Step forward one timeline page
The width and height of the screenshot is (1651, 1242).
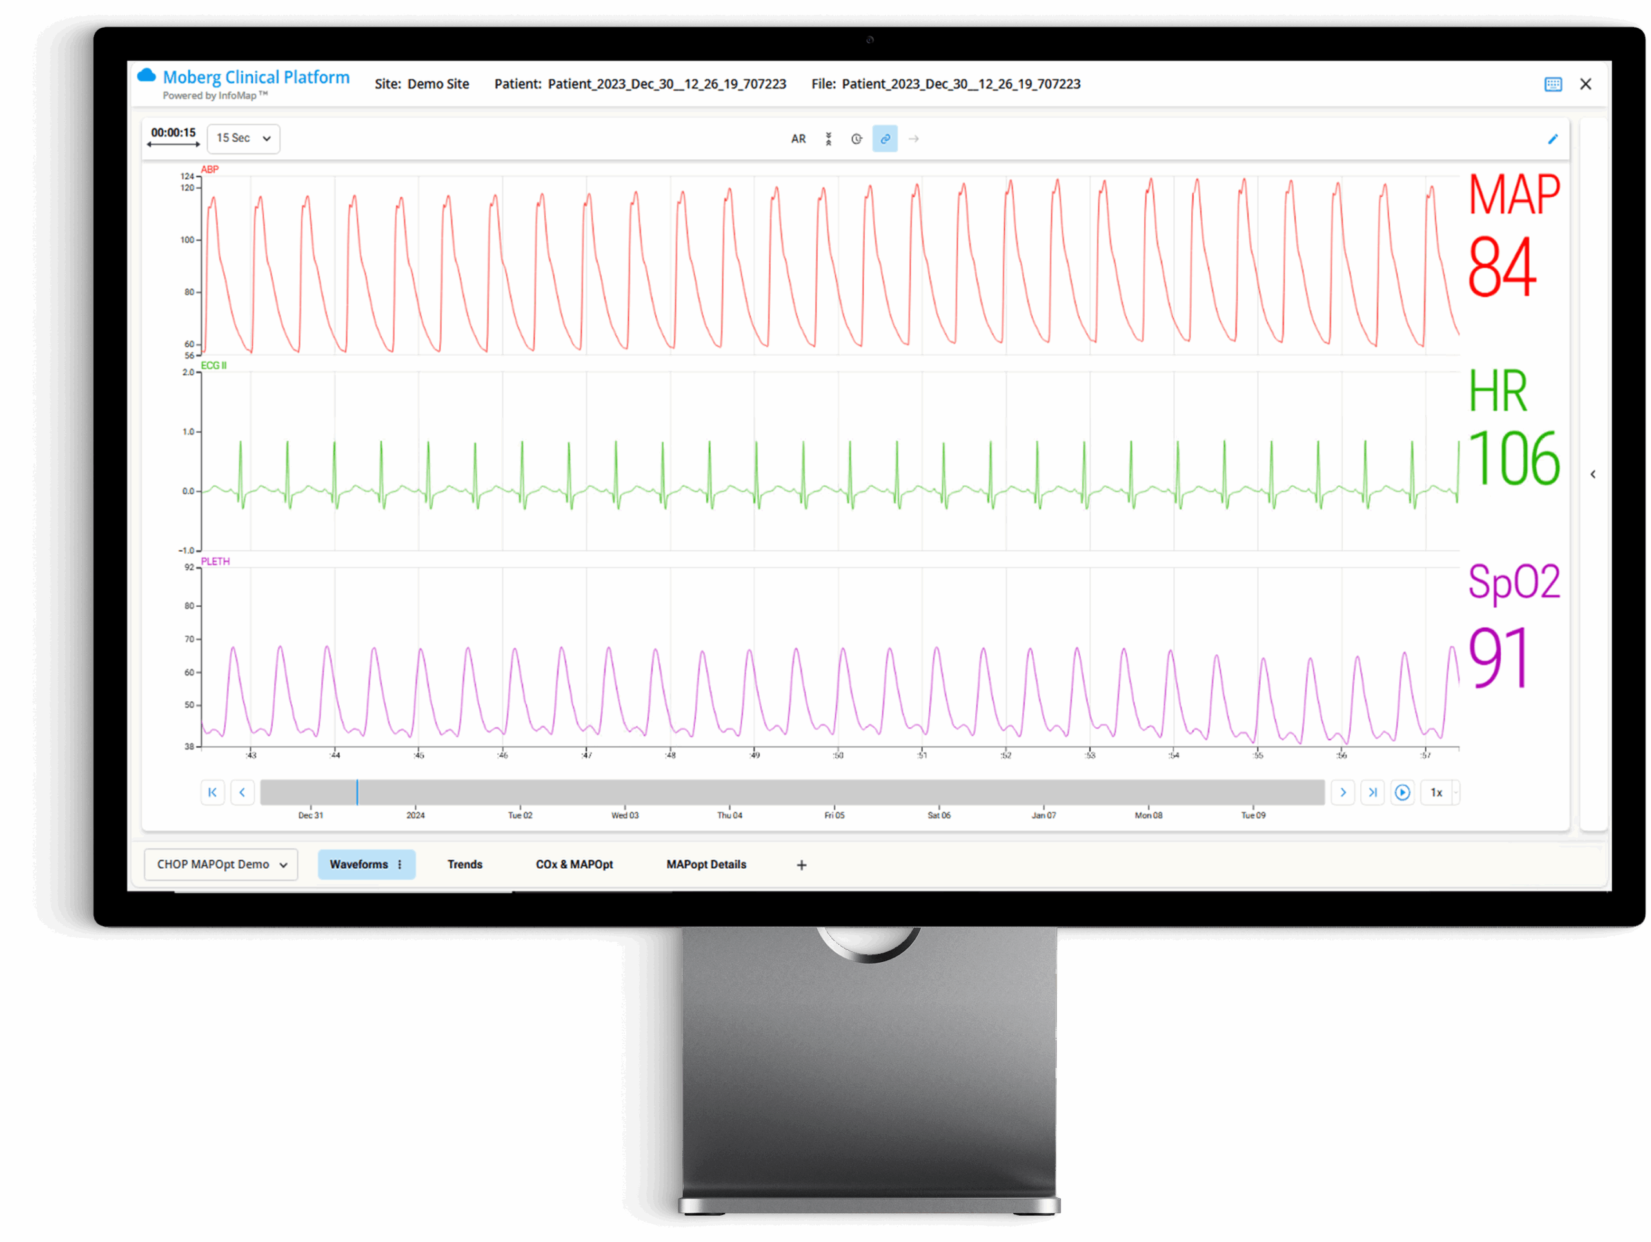pos(1343,792)
